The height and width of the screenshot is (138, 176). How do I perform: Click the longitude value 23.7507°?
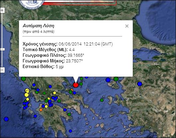pyautogui.click(x=74, y=61)
